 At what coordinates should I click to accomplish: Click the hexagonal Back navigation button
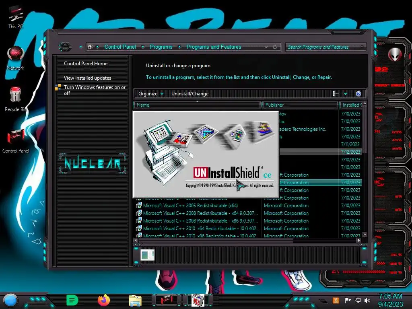pyautogui.click(x=65, y=47)
